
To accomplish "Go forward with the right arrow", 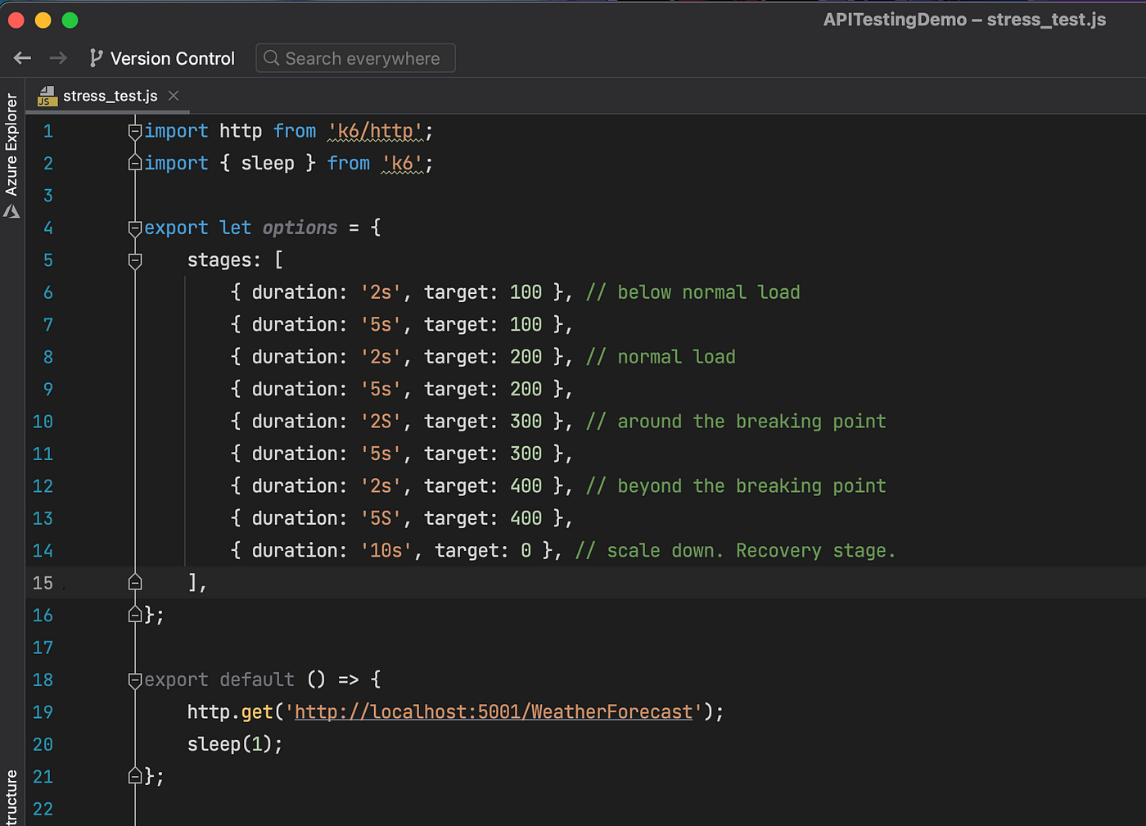I will (x=58, y=58).
